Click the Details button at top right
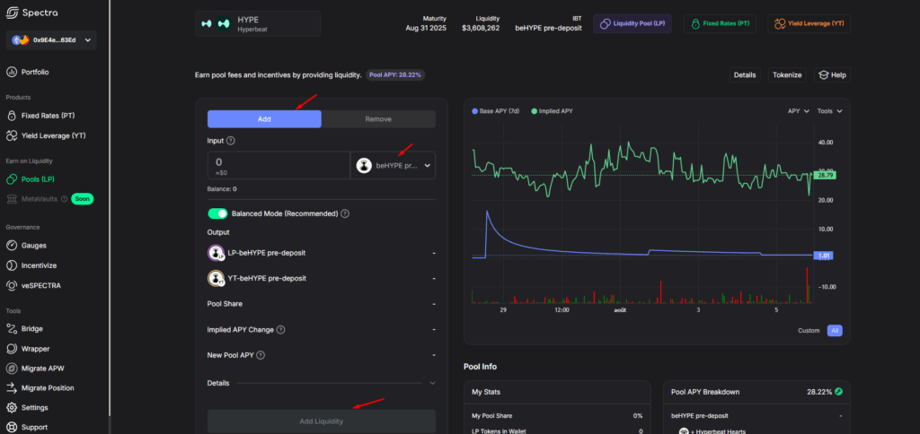Screen dimensions: 920x434 coord(745,75)
